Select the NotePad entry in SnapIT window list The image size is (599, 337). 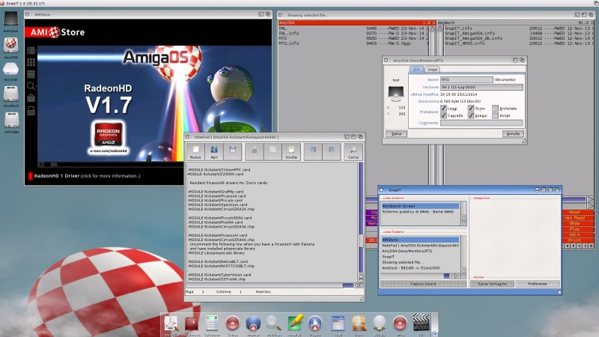[421, 246]
